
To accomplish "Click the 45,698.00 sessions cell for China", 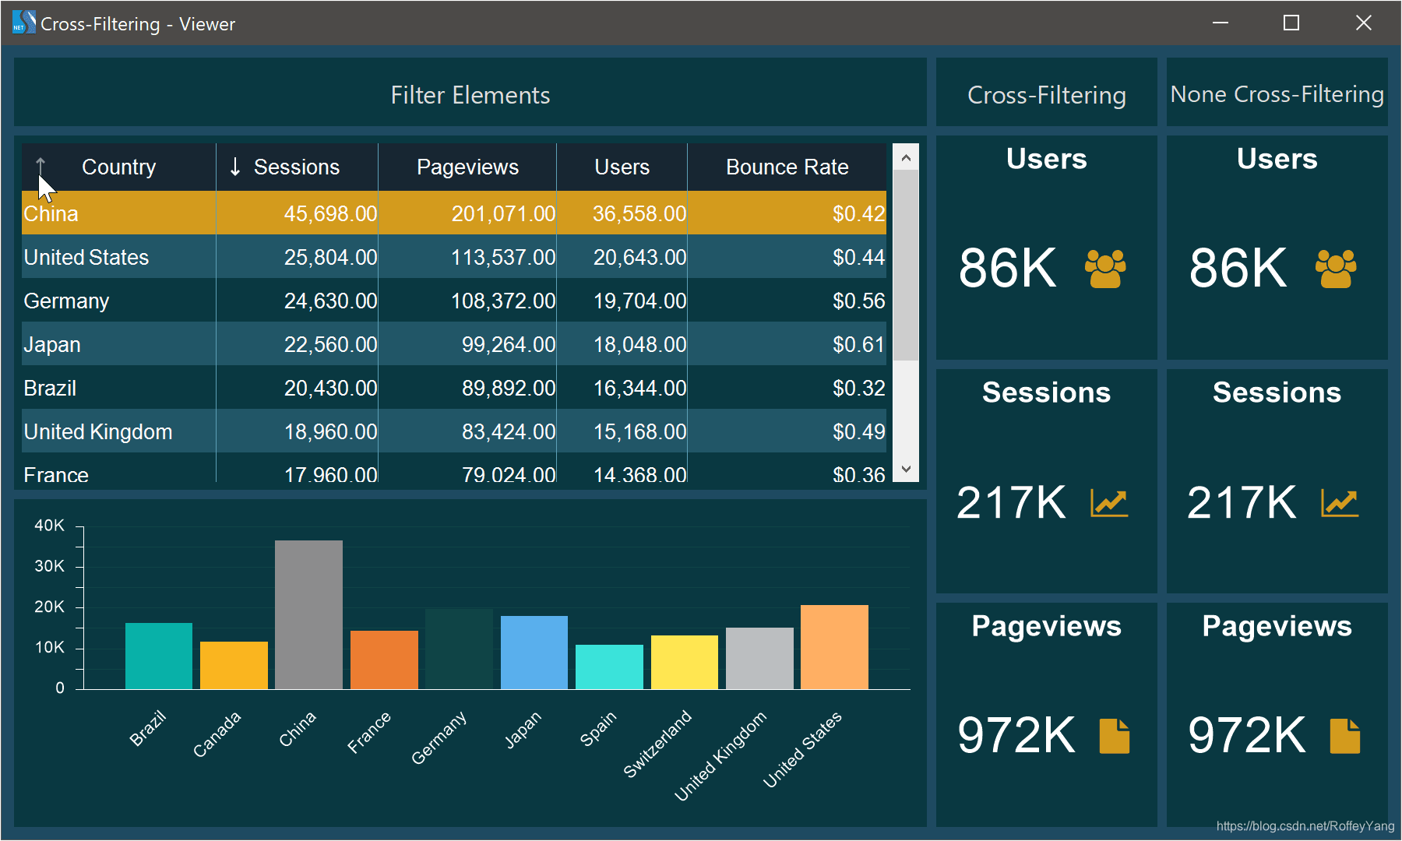I will pyautogui.click(x=297, y=213).
